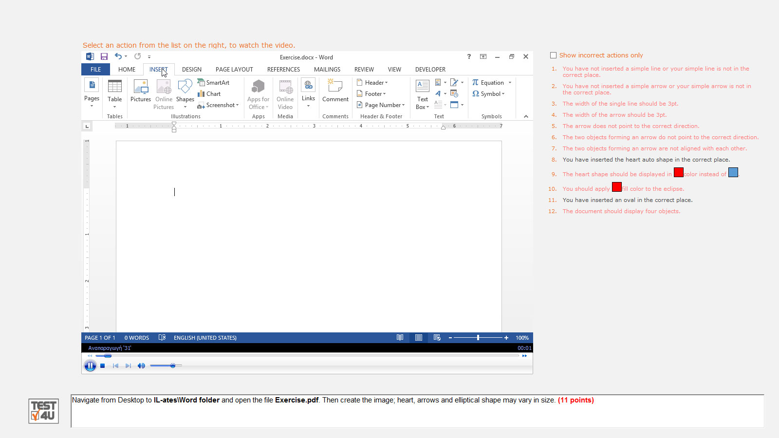
Task: Expand the Header dropdown
Action: [372, 83]
